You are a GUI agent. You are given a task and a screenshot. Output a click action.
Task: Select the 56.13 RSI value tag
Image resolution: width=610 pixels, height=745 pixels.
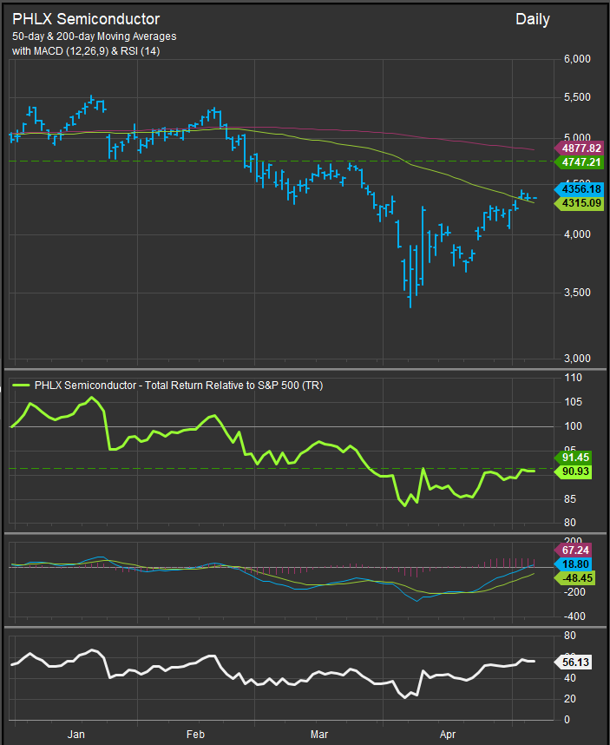(573, 663)
